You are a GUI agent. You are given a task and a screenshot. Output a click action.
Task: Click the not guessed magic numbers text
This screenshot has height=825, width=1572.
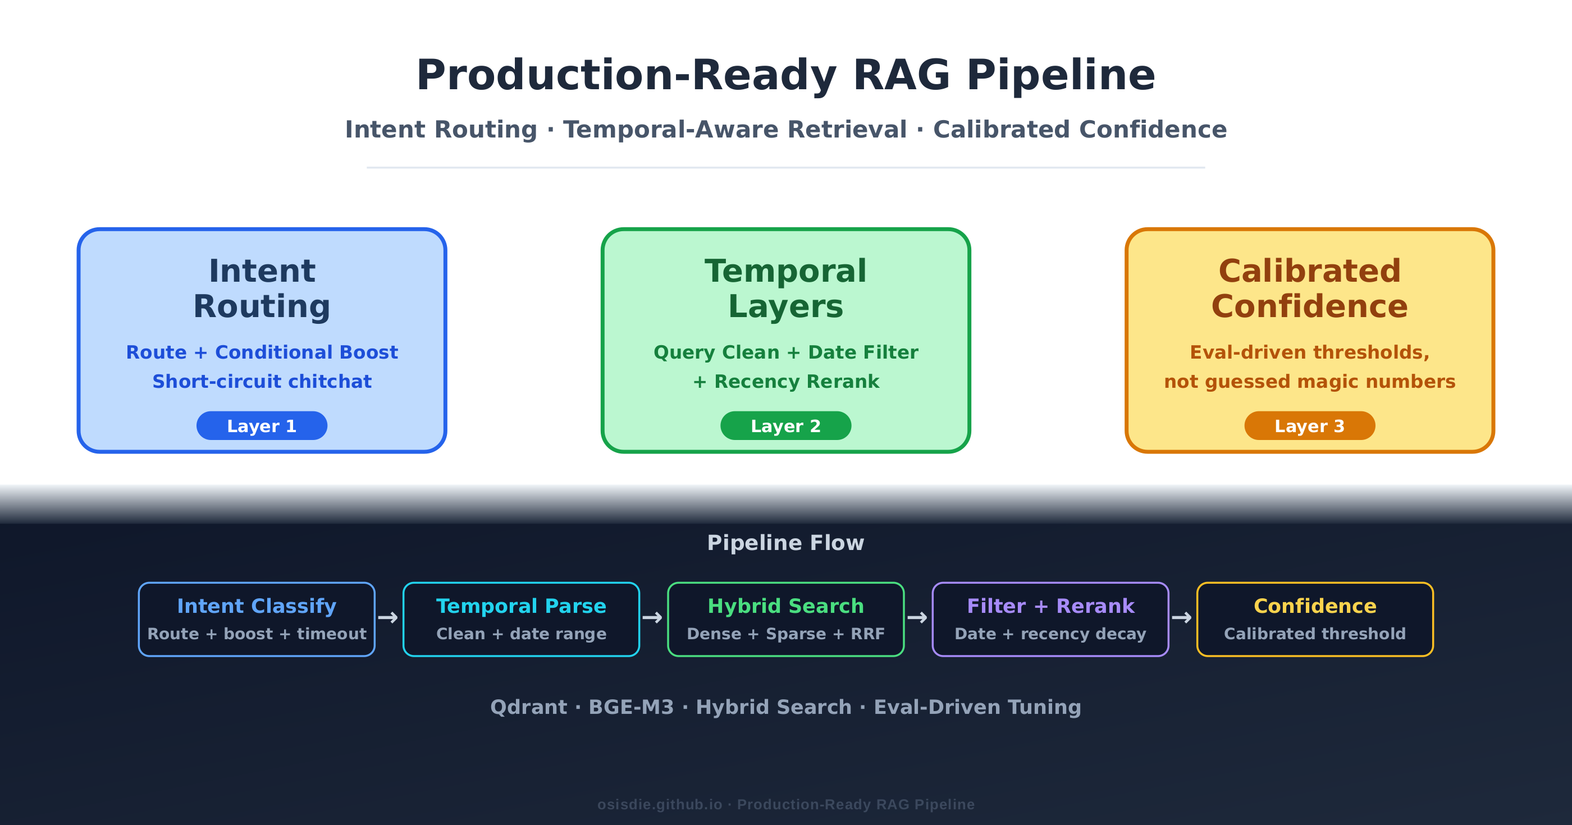(x=1310, y=382)
